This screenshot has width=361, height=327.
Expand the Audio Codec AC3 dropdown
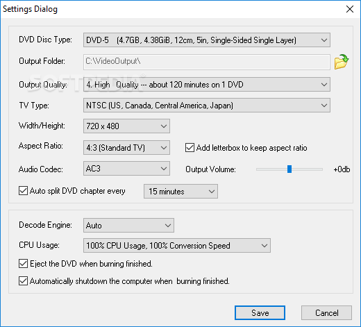point(126,169)
